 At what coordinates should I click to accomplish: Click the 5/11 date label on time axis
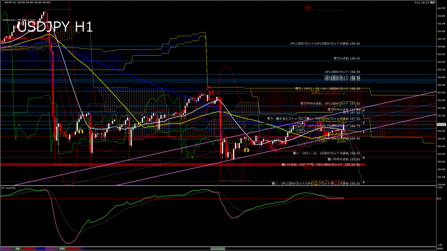point(62,249)
